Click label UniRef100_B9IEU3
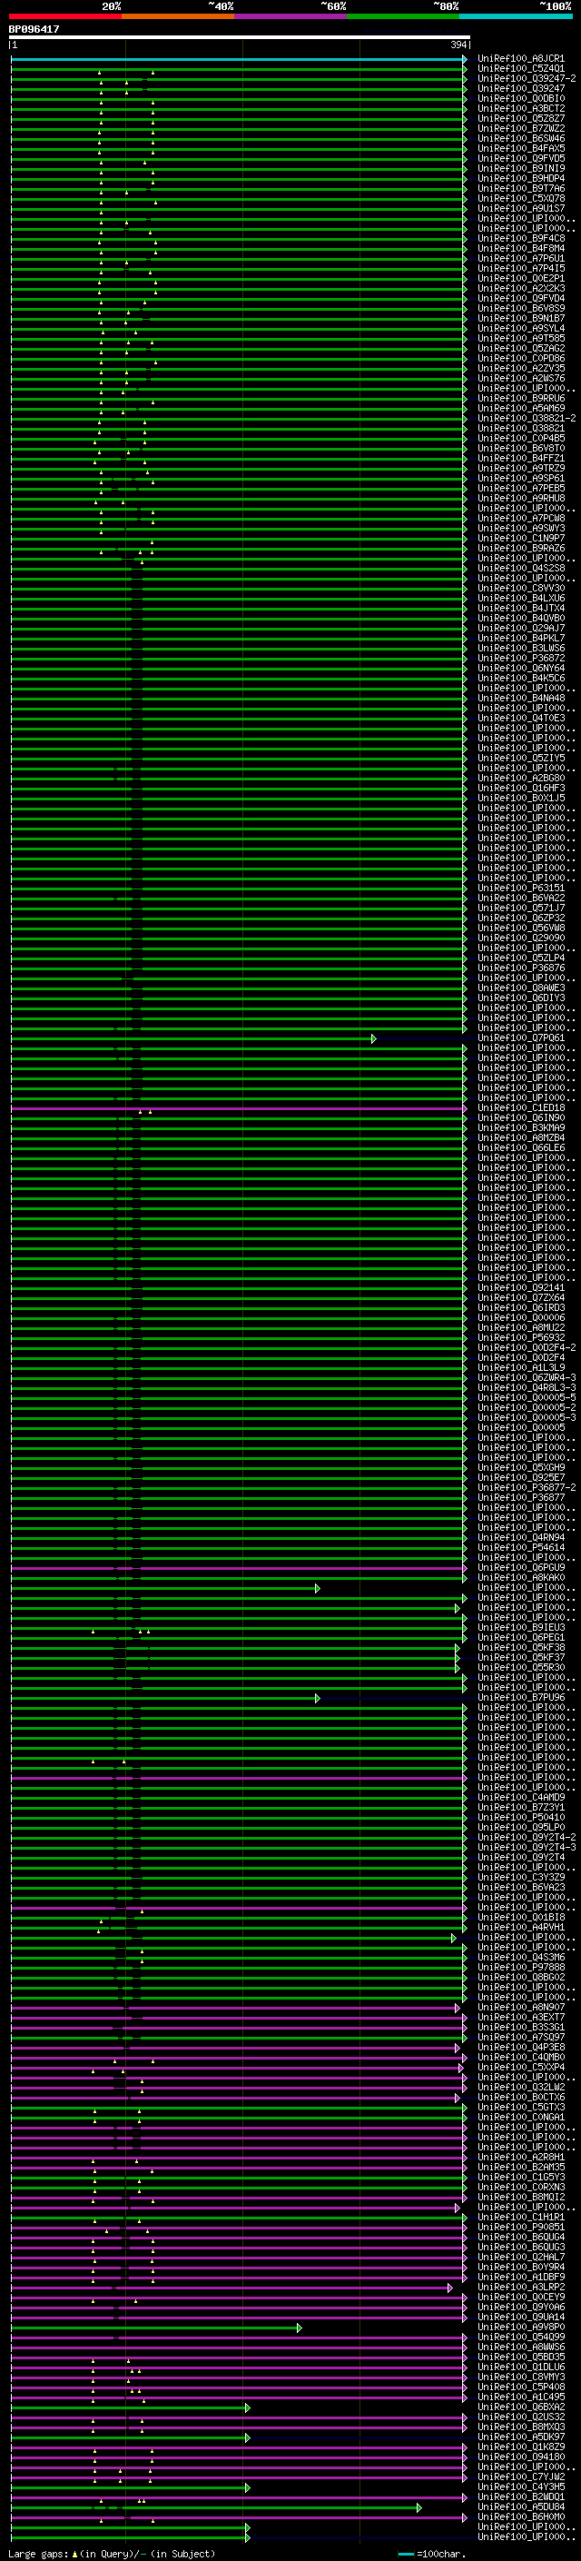 click(521, 1627)
